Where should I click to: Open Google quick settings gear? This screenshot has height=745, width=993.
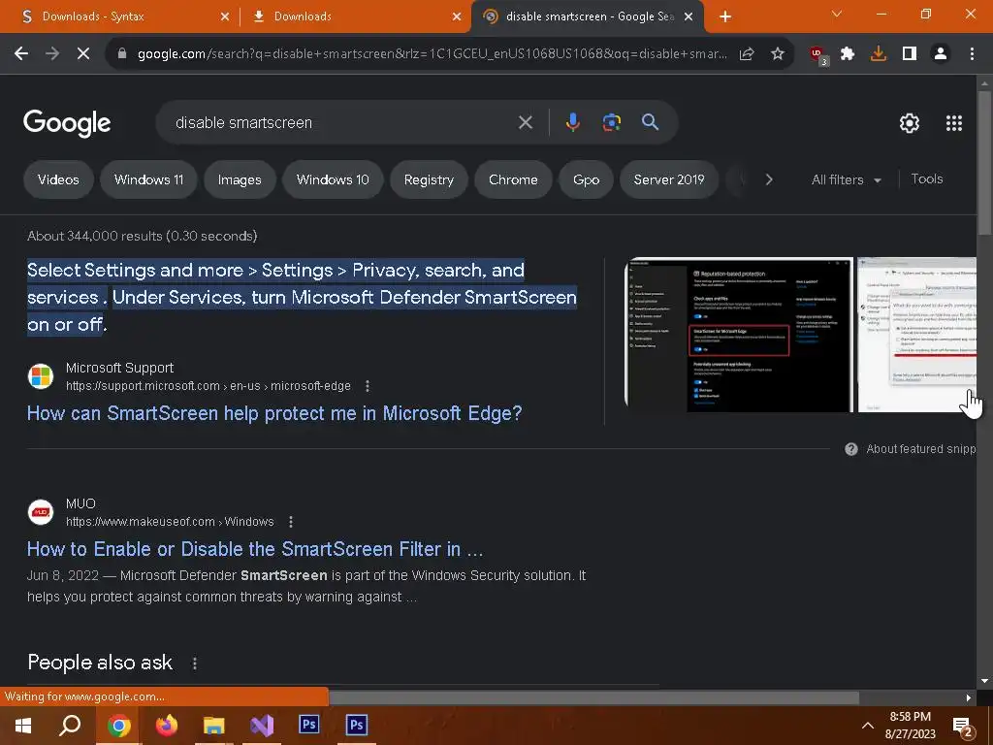click(910, 123)
